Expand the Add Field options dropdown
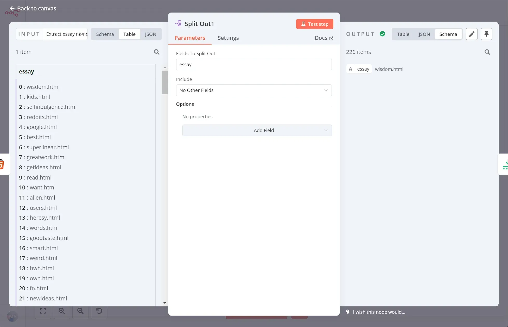 click(257, 130)
